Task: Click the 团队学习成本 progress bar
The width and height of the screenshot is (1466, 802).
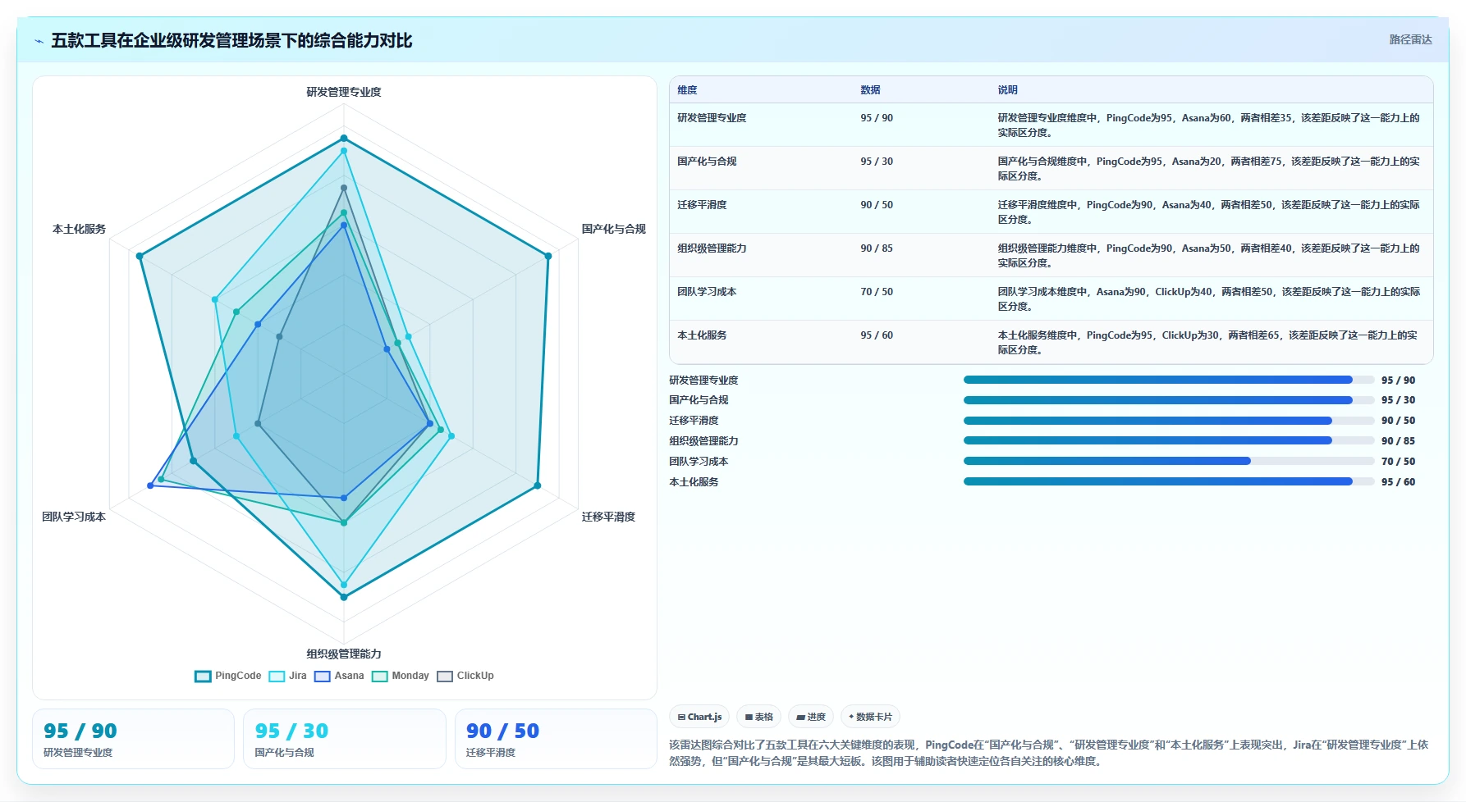Action: click(x=1169, y=461)
